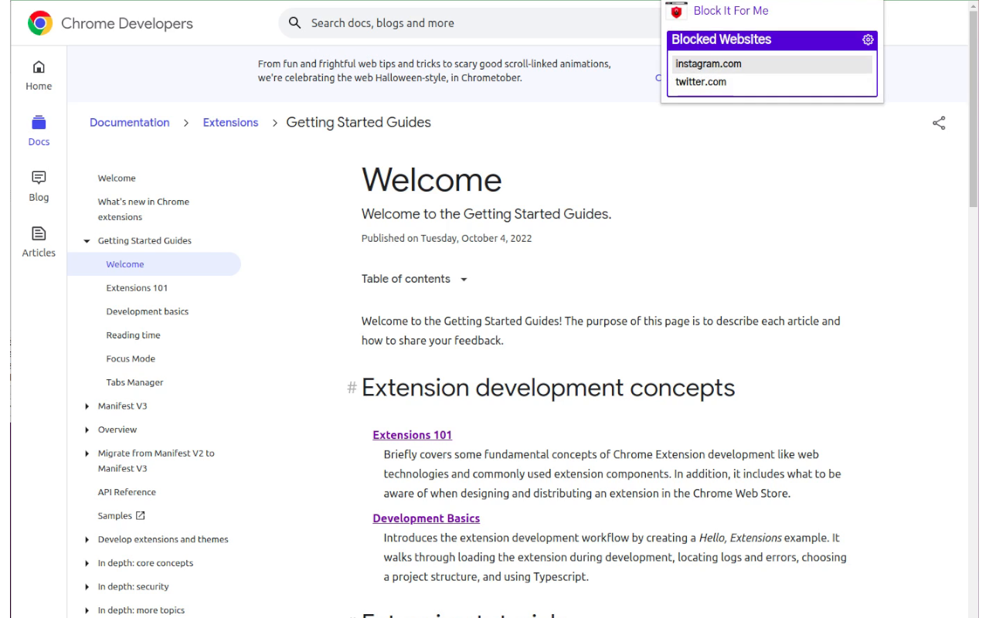This screenshot has height=618, width=989.
Task: Click the Block It For Me shield icon
Action: [676, 11]
